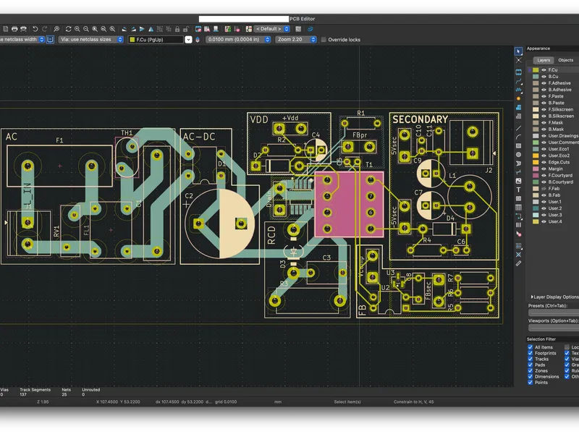Uncheck Zones in Selection Filter
The height and width of the screenshot is (434, 579).
[x=531, y=371]
